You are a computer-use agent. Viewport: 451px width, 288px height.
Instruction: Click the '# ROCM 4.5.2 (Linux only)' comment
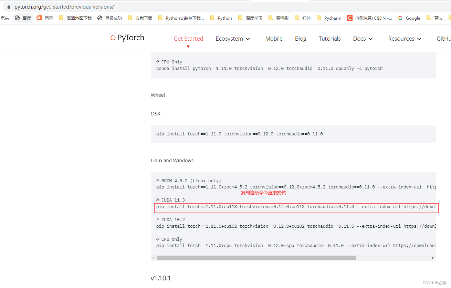click(x=189, y=181)
